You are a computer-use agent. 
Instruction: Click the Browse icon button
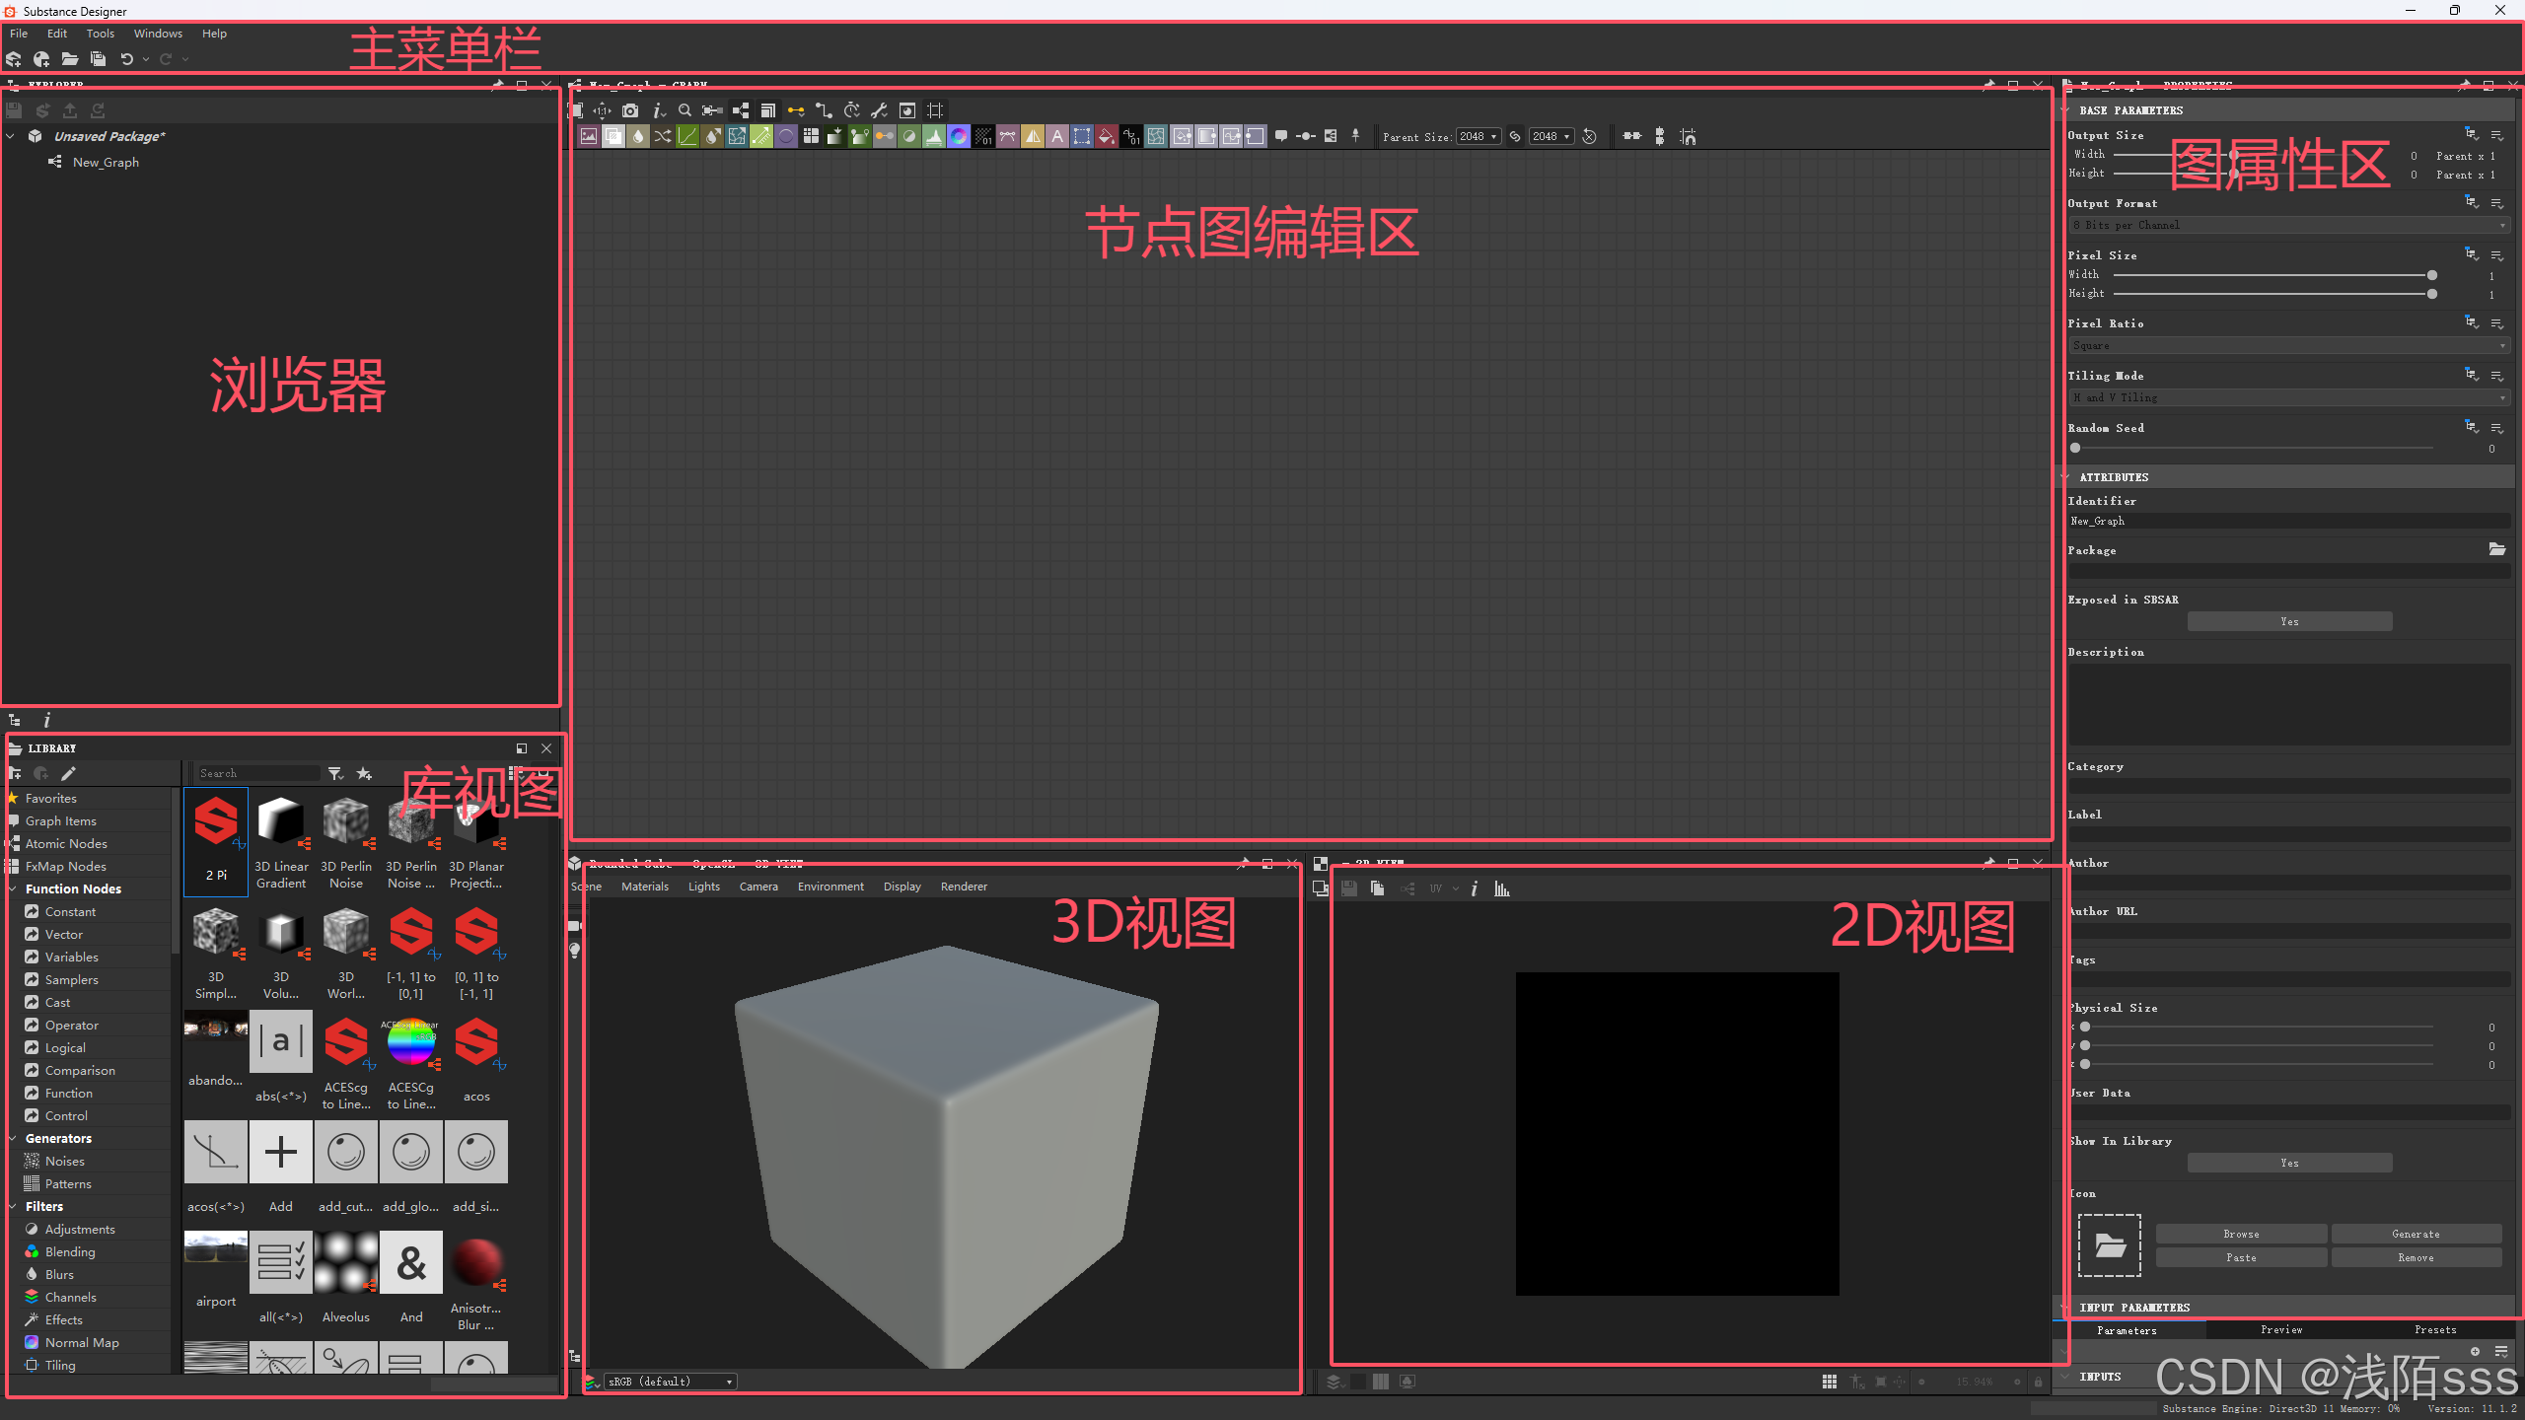tap(2241, 1234)
